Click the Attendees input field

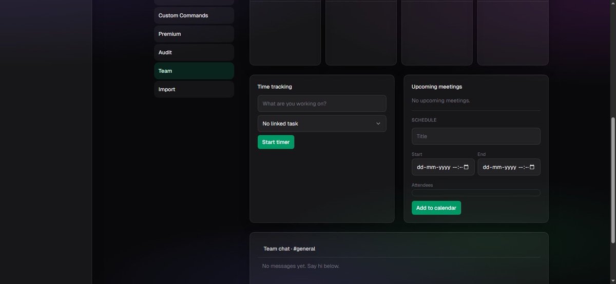(x=476, y=193)
